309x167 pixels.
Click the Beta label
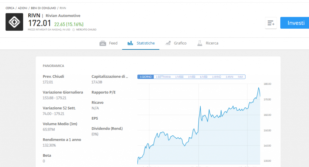pyautogui.click(x=47, y=155)
